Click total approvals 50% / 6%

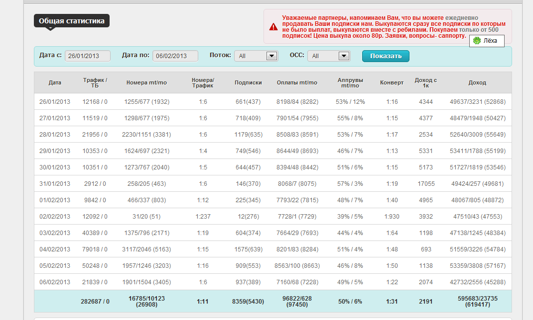pyautogui.click(x=350, y=301)
